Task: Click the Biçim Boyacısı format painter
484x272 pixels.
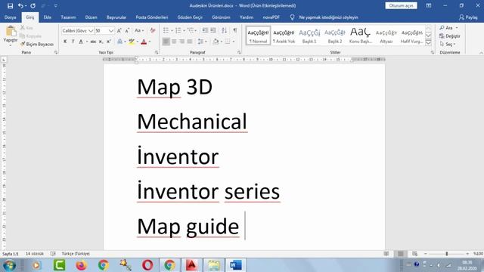Action: 37,44
